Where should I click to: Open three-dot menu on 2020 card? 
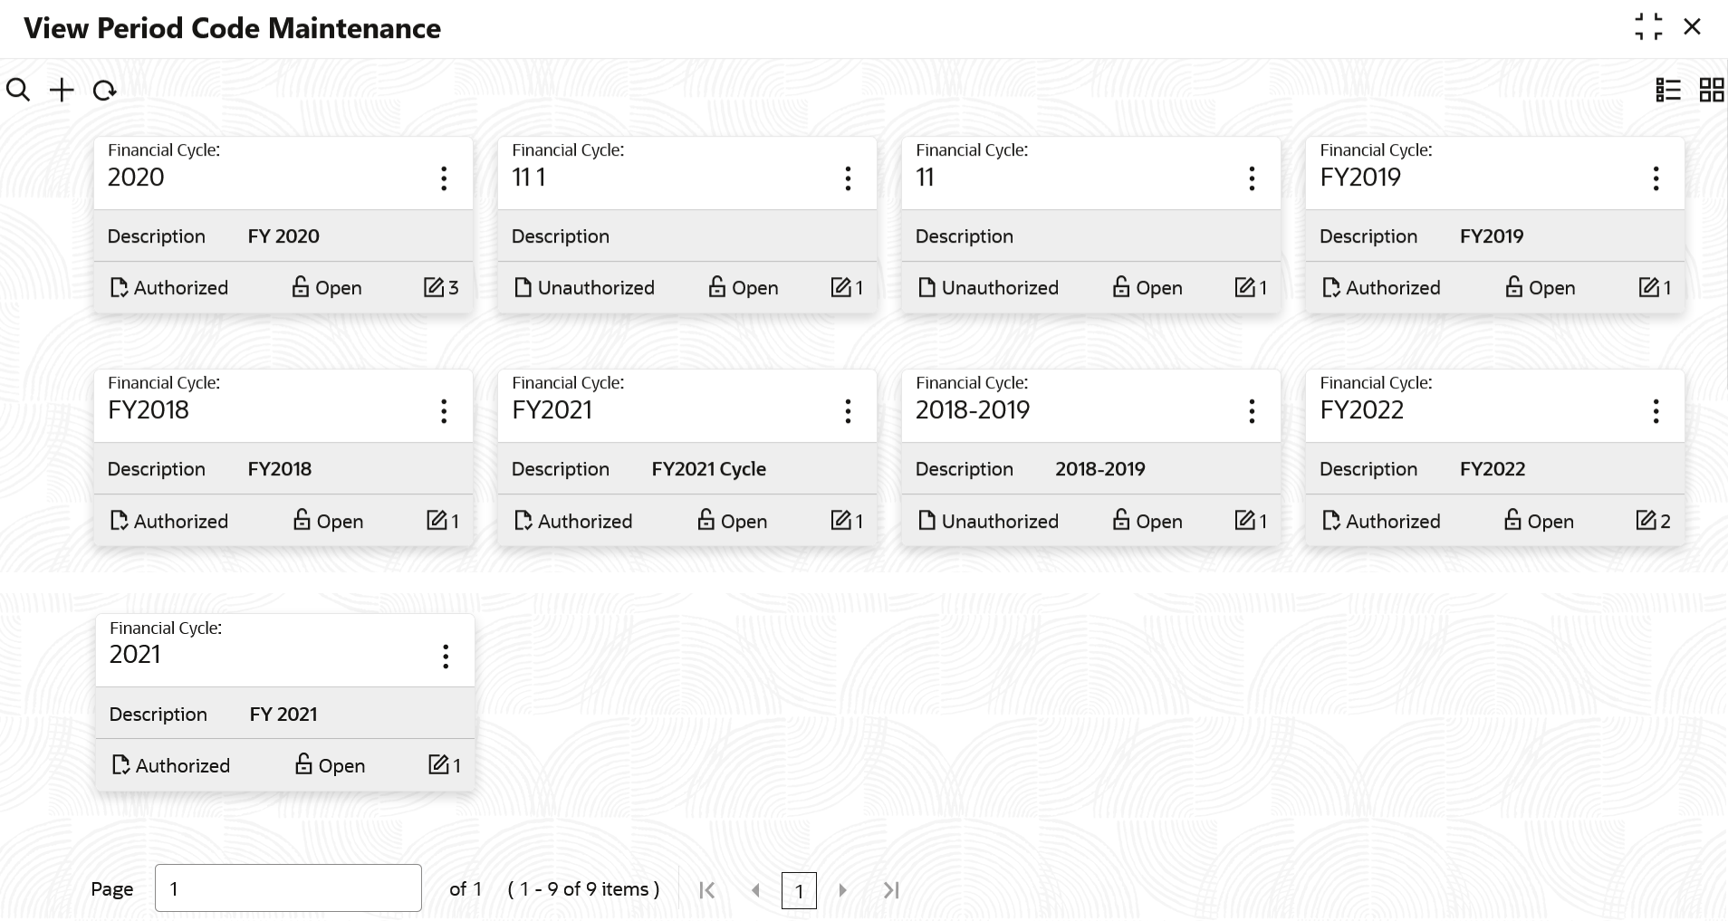tap(444, 178)
